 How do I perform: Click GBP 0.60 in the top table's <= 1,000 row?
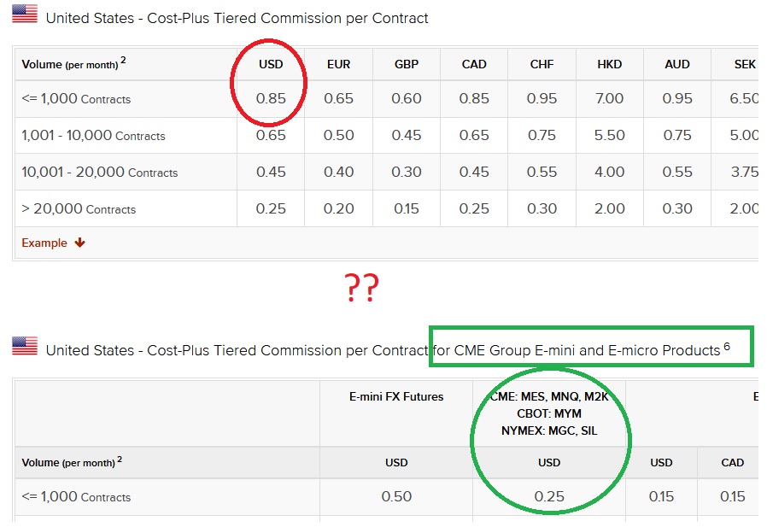click(407, 98)
